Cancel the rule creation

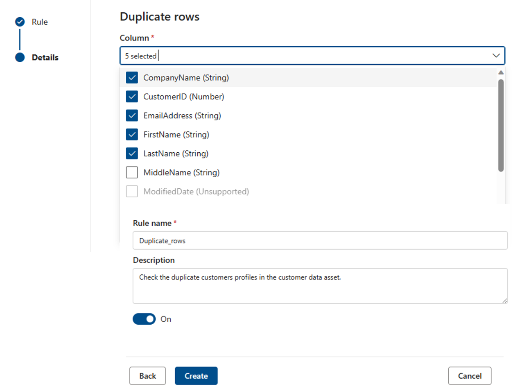(x=469, y=375)
